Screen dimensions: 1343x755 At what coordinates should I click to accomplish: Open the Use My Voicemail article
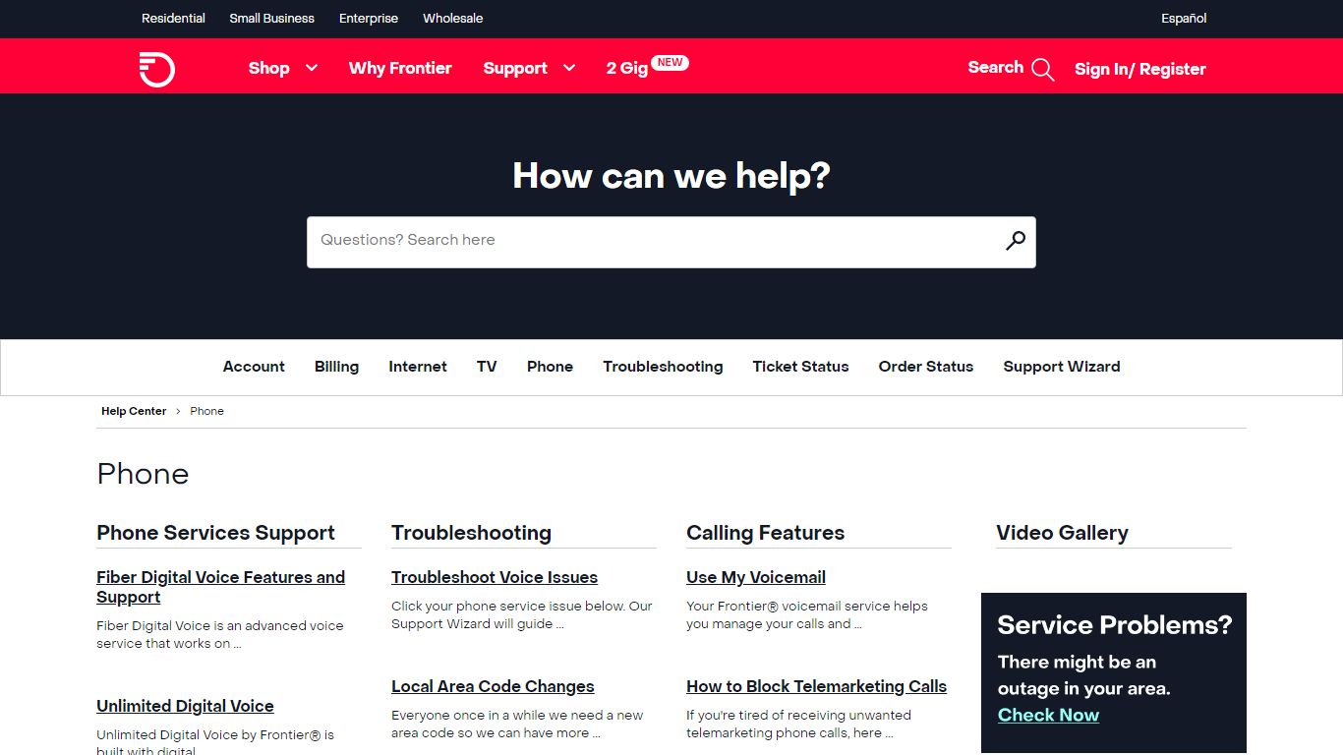756,577
